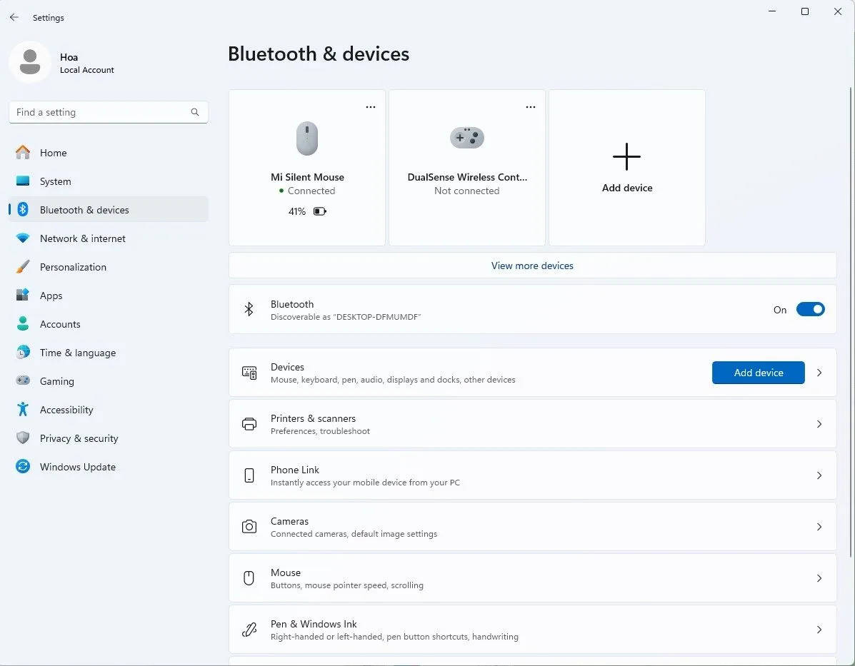This screenshot has width=855, height=666.
Task: Expand Phone Link chevron arrow
Action: [819, 475]
